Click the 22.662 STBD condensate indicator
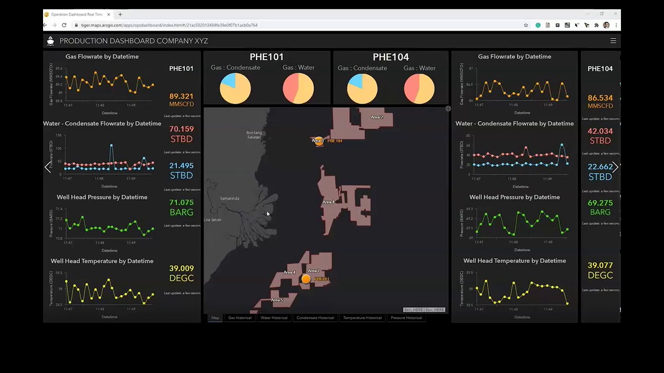664x373 pixels. [600, 171]
